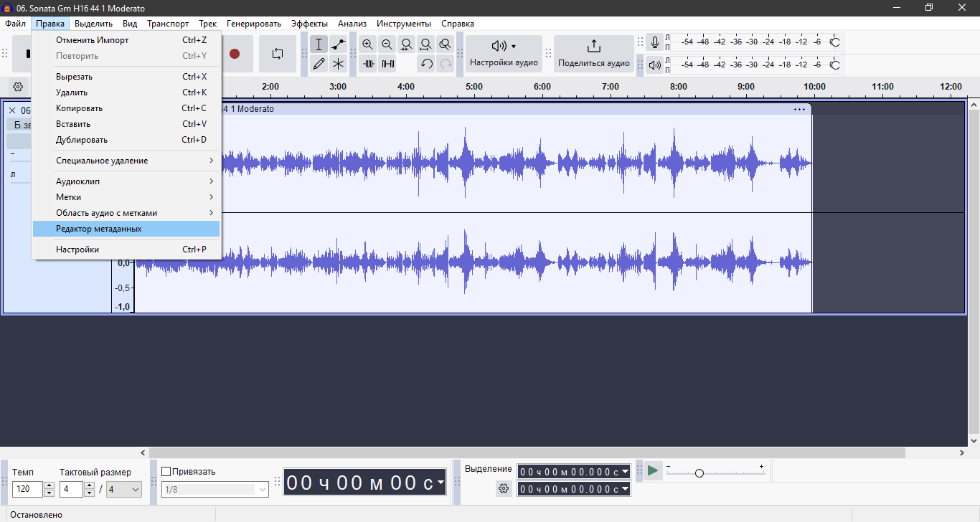Open the Транспорт menu

coord(168,24)
